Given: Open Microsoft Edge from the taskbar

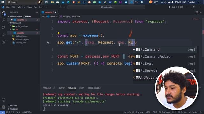Looking at the screenshot, I should 68,2.
